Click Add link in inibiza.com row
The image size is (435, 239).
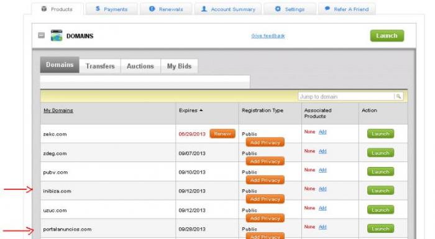[x=323, y=189]
